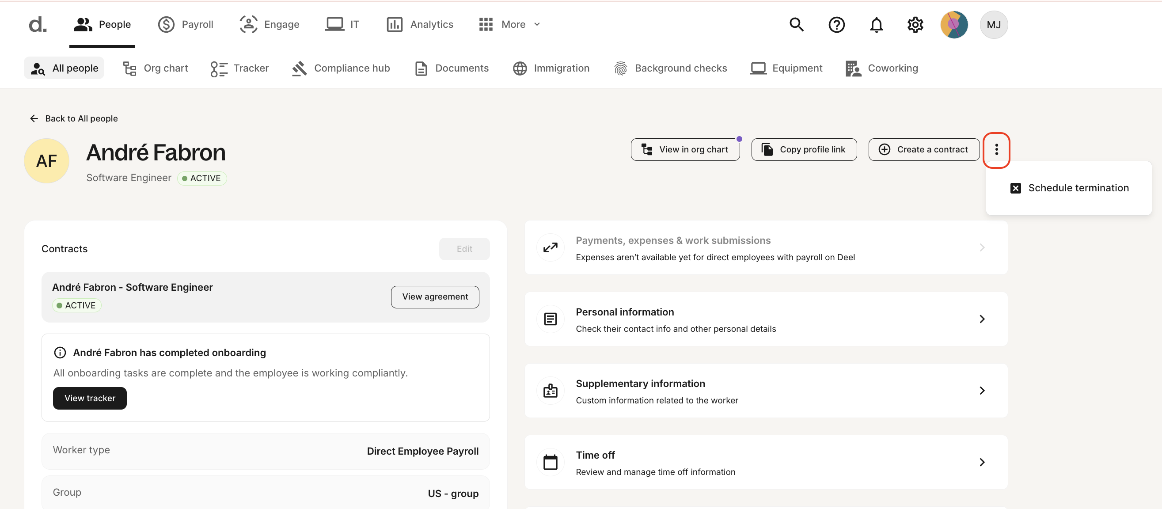Open the MJ user profile avatar
This screenshot has width=1162, height=509.
click(x=994, y=24)
